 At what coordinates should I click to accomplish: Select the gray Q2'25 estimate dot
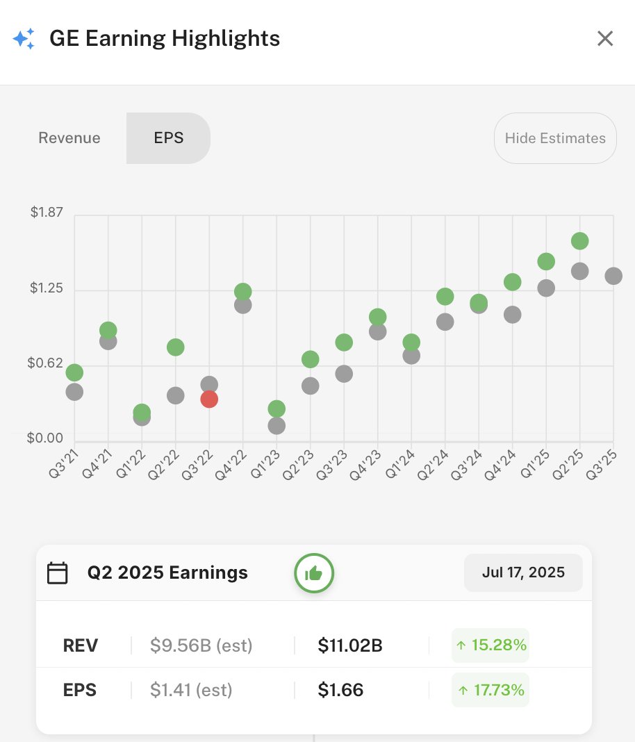pos(579,271)
